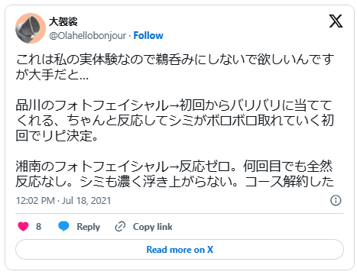357x275 pixels.
Task: Click the line が大手だと… with the ellipsis
Action: pyautogui.click(x=52, y=75)
